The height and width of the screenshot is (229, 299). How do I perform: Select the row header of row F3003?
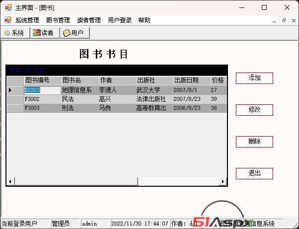(x=15, y=108)
